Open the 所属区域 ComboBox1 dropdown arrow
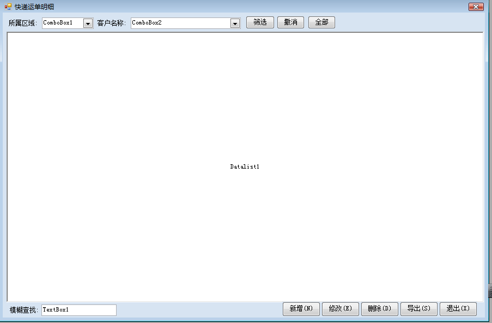This screenshot has height=323, width=492. tap(88, 23)
